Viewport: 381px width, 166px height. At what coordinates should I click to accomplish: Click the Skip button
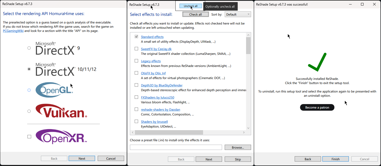click(238, 159)
